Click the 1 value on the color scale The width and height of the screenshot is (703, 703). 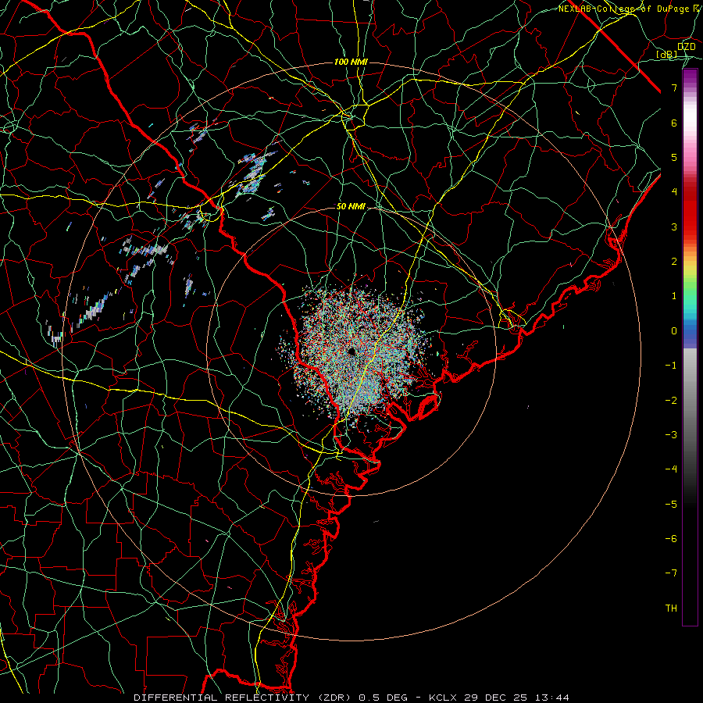click(674, 296)
